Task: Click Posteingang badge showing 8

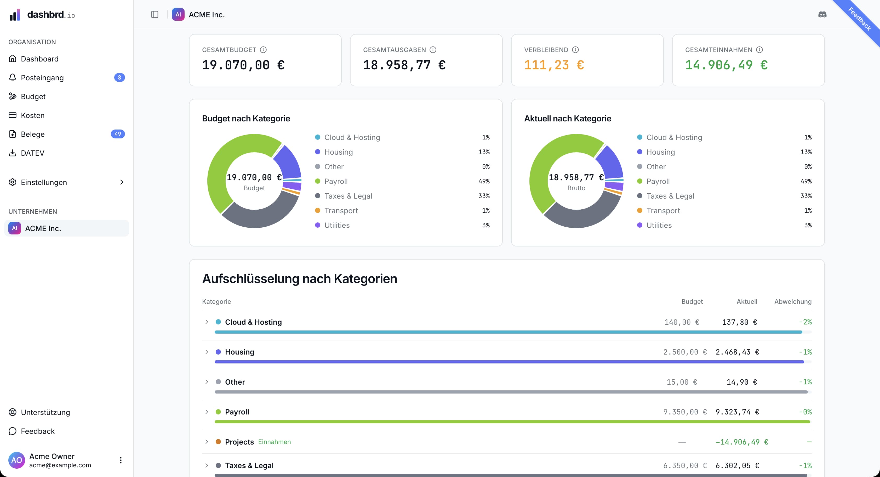Action: pyautogui.click(x=119, y=78)
